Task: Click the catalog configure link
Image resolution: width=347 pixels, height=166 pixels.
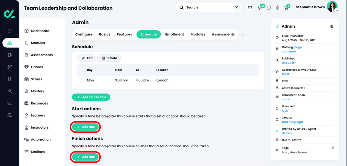Action: click(x=289, y=51)
